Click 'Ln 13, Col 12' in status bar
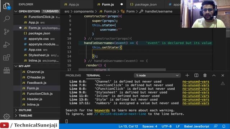Image resolution: width=230 pixels, height=129 pixels. pyautogui.click(x=128, y=126)
